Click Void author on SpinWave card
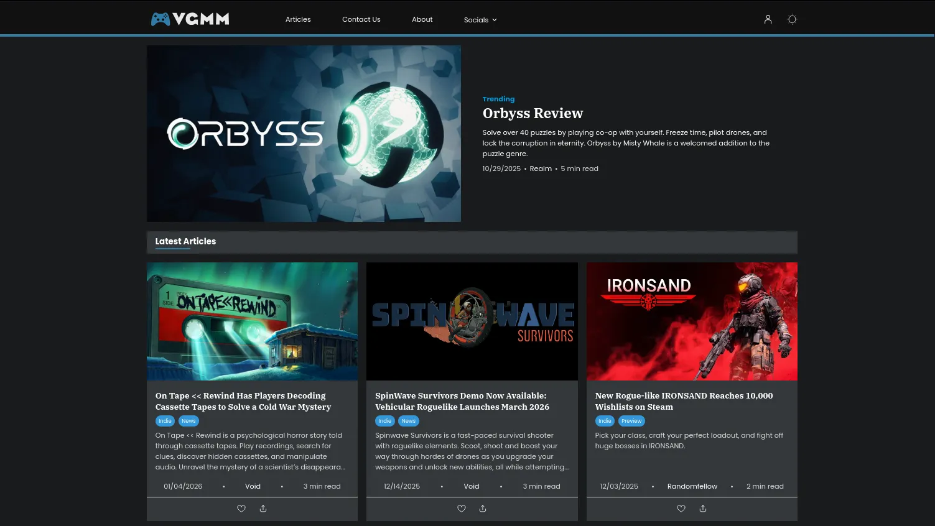935x526 pixels. (472, 486)
